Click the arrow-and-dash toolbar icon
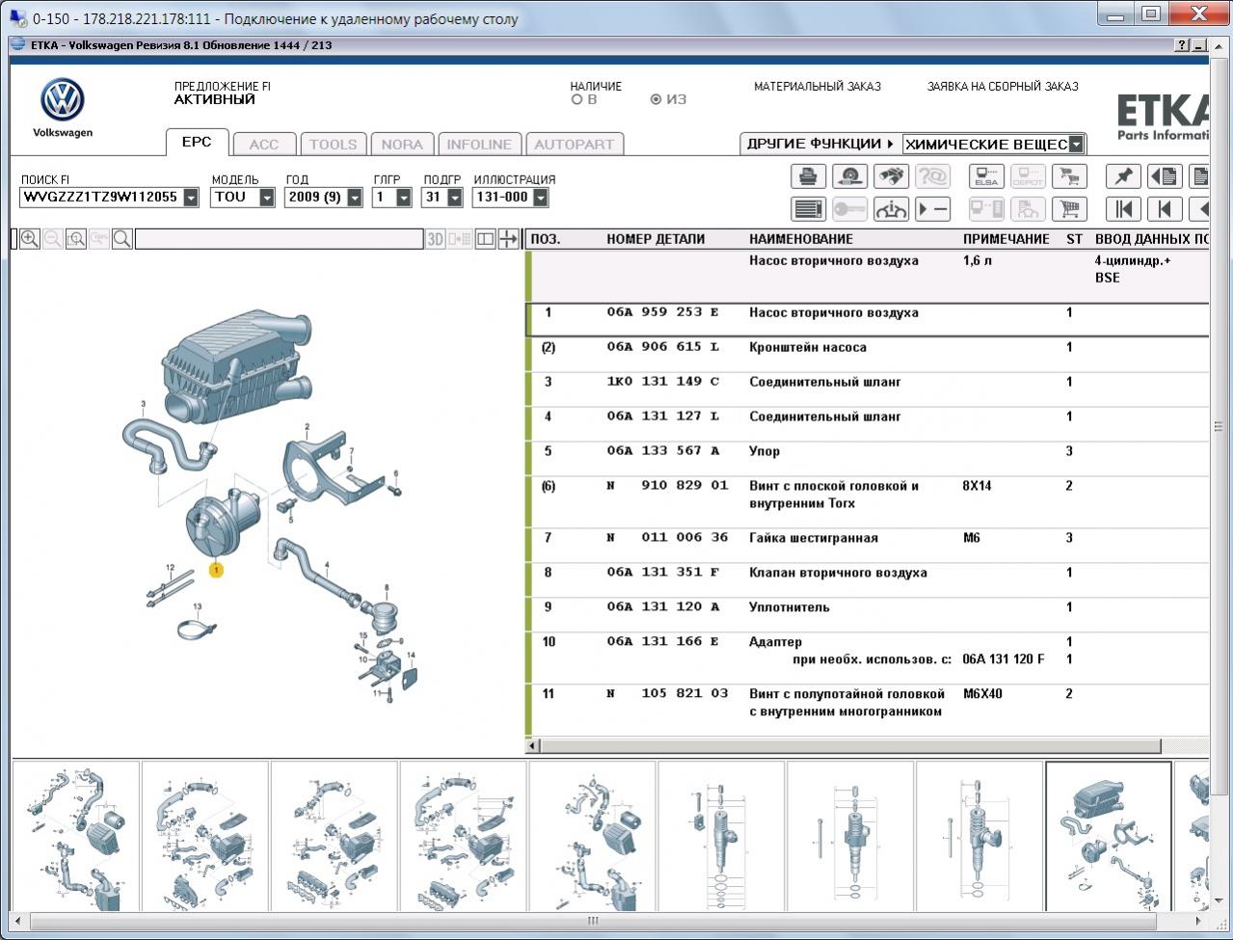 [932, 209]
